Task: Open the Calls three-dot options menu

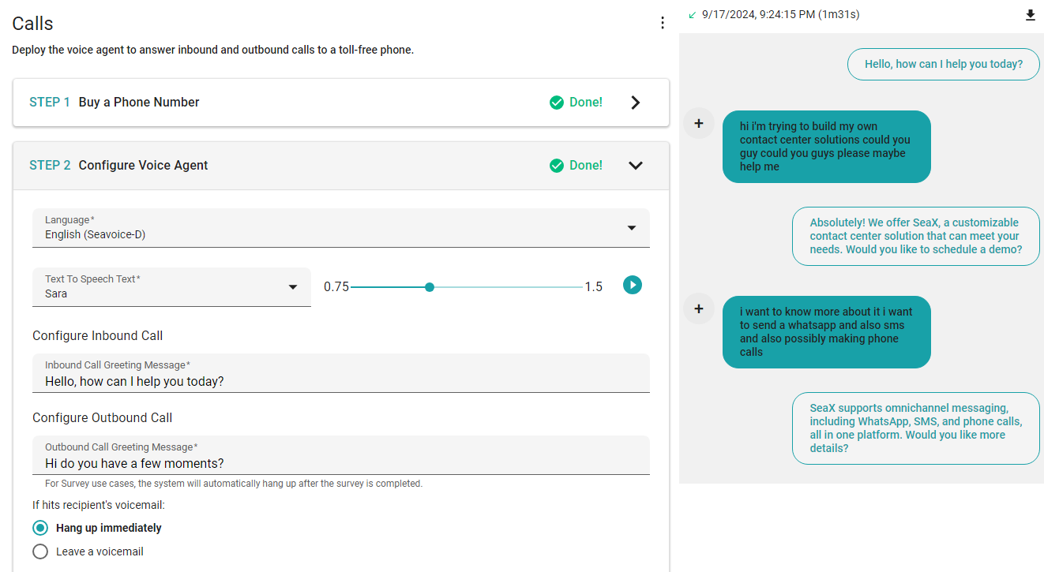Action: [x=663, y=22]
